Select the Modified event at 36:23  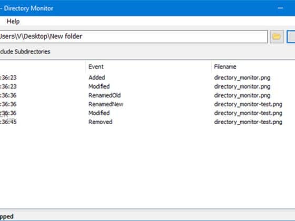(147, 86)
